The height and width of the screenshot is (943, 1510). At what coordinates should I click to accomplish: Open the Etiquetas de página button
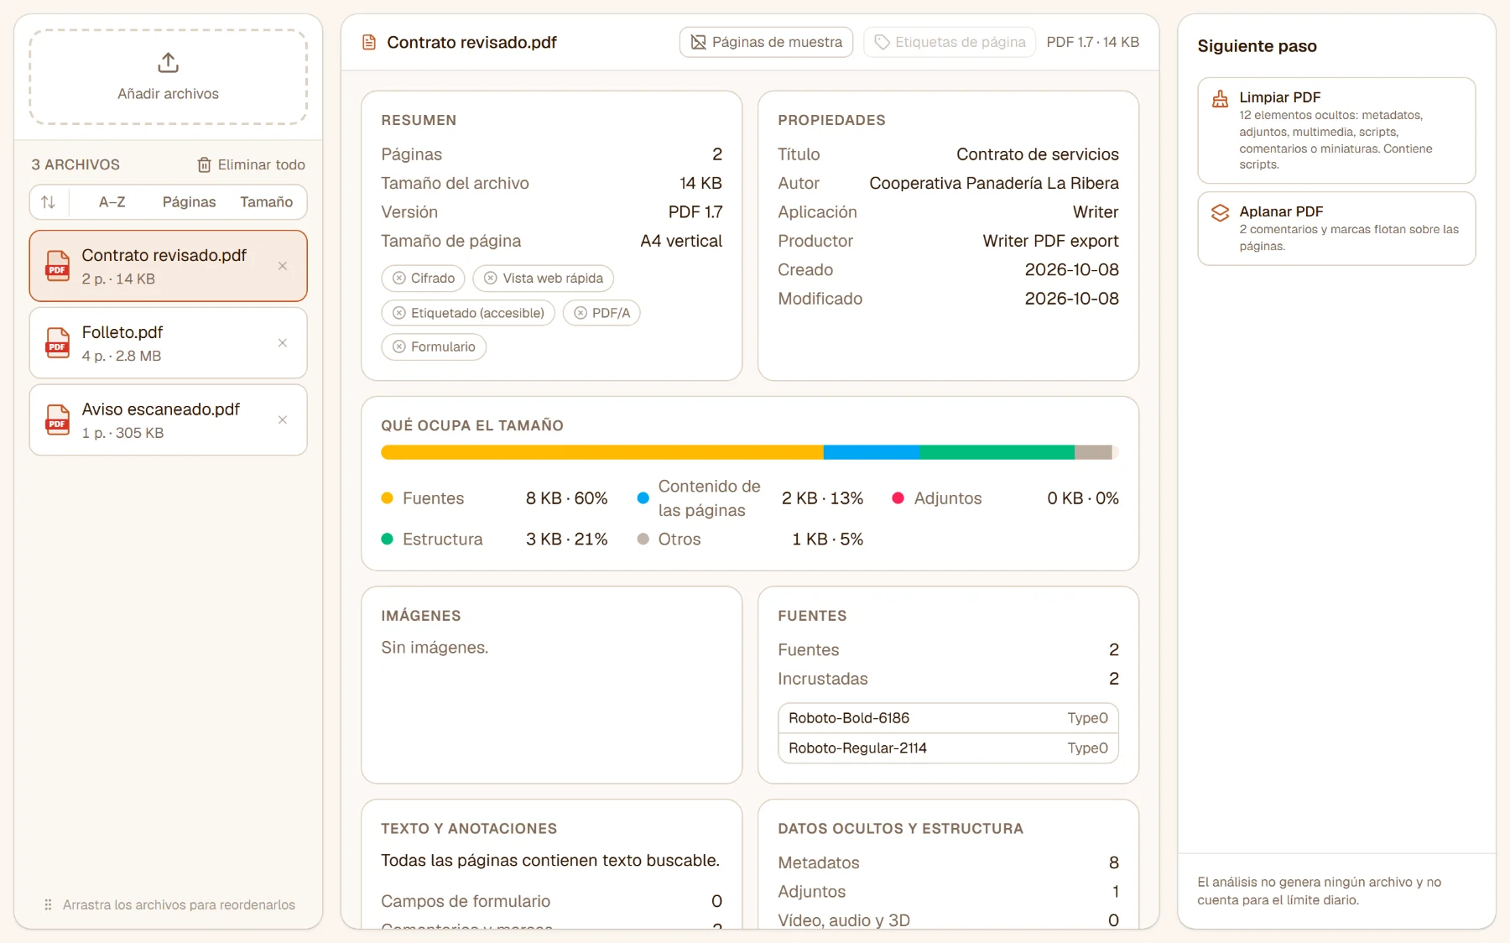950,42
